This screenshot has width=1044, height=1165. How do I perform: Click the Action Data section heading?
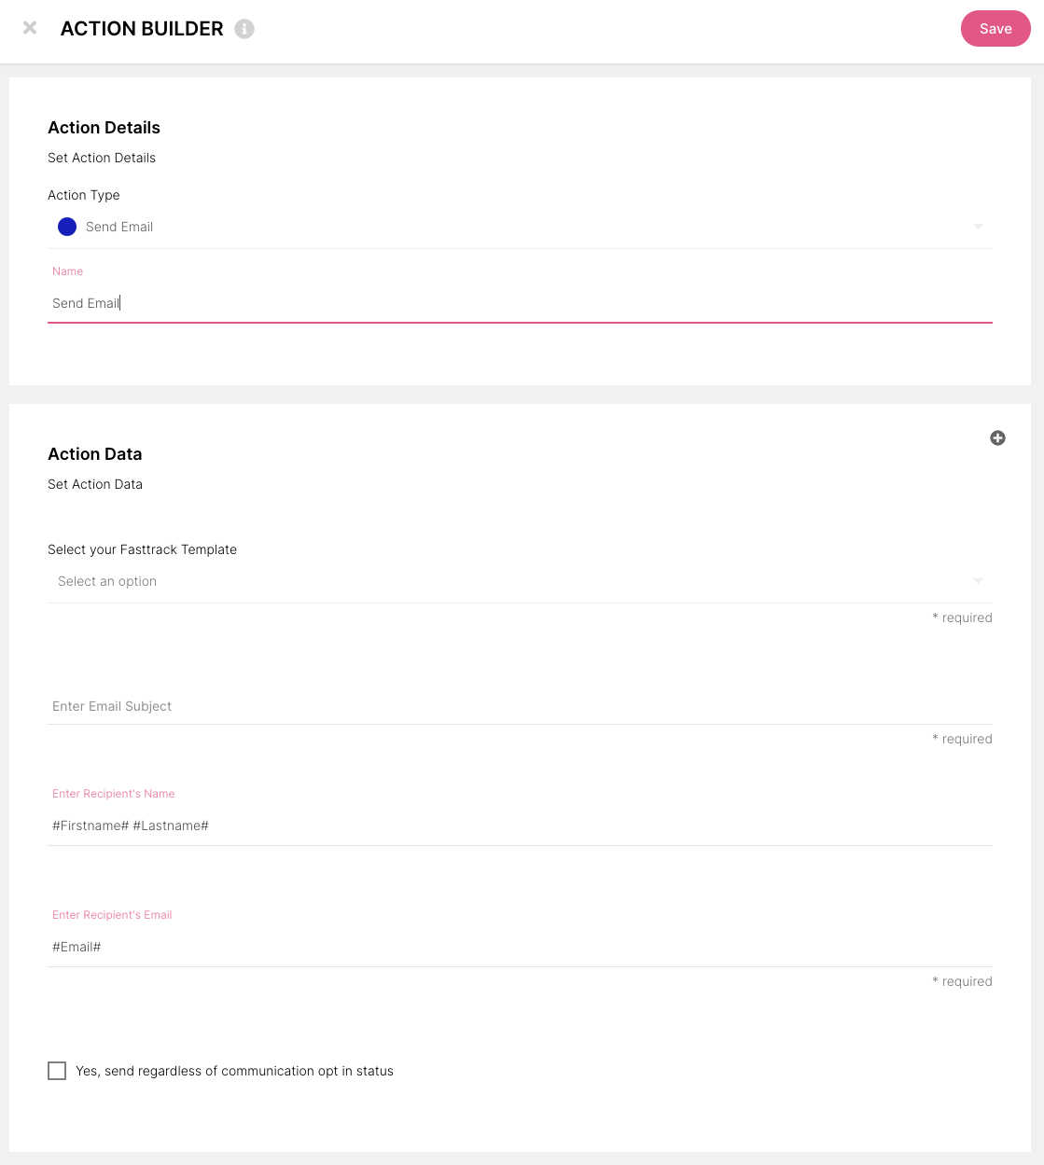[x=95, y=454]
